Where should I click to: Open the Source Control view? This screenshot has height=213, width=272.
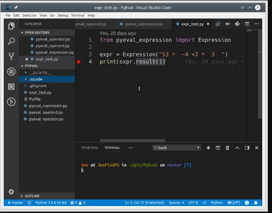tap(11, 56)
